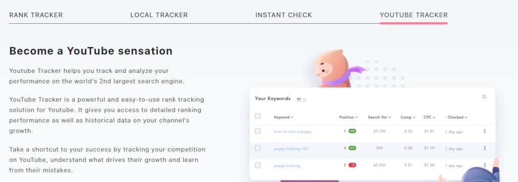
Task: Click the search magnifier icon in keywords panel
Action: pos(484,97)
